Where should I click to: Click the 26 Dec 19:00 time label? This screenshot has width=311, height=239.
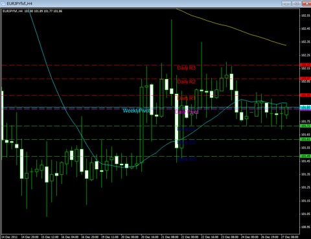click(270, 237)
